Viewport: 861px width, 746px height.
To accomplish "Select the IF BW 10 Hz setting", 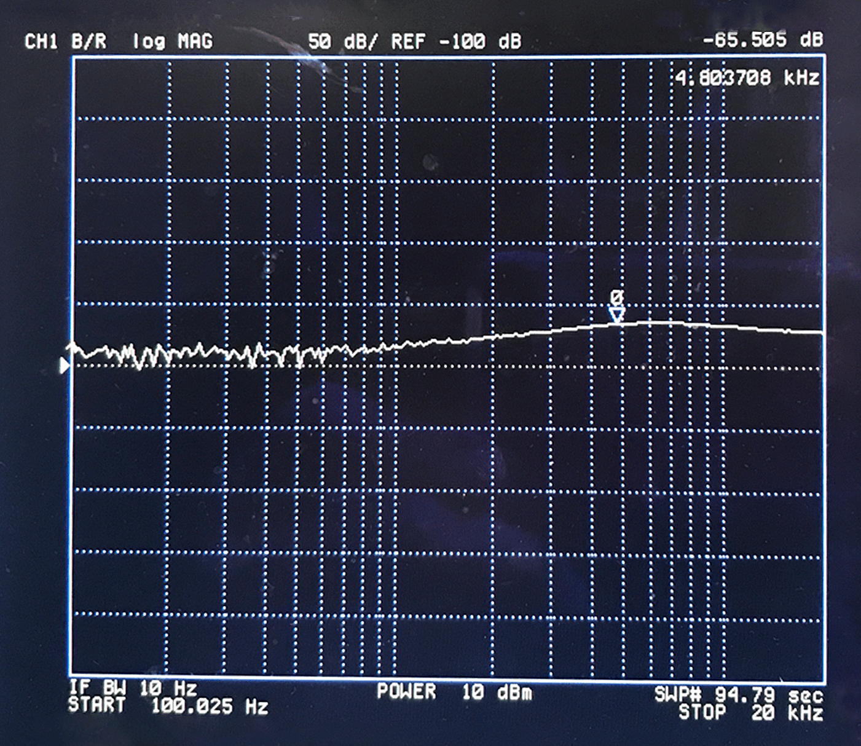I will point(133,688).
